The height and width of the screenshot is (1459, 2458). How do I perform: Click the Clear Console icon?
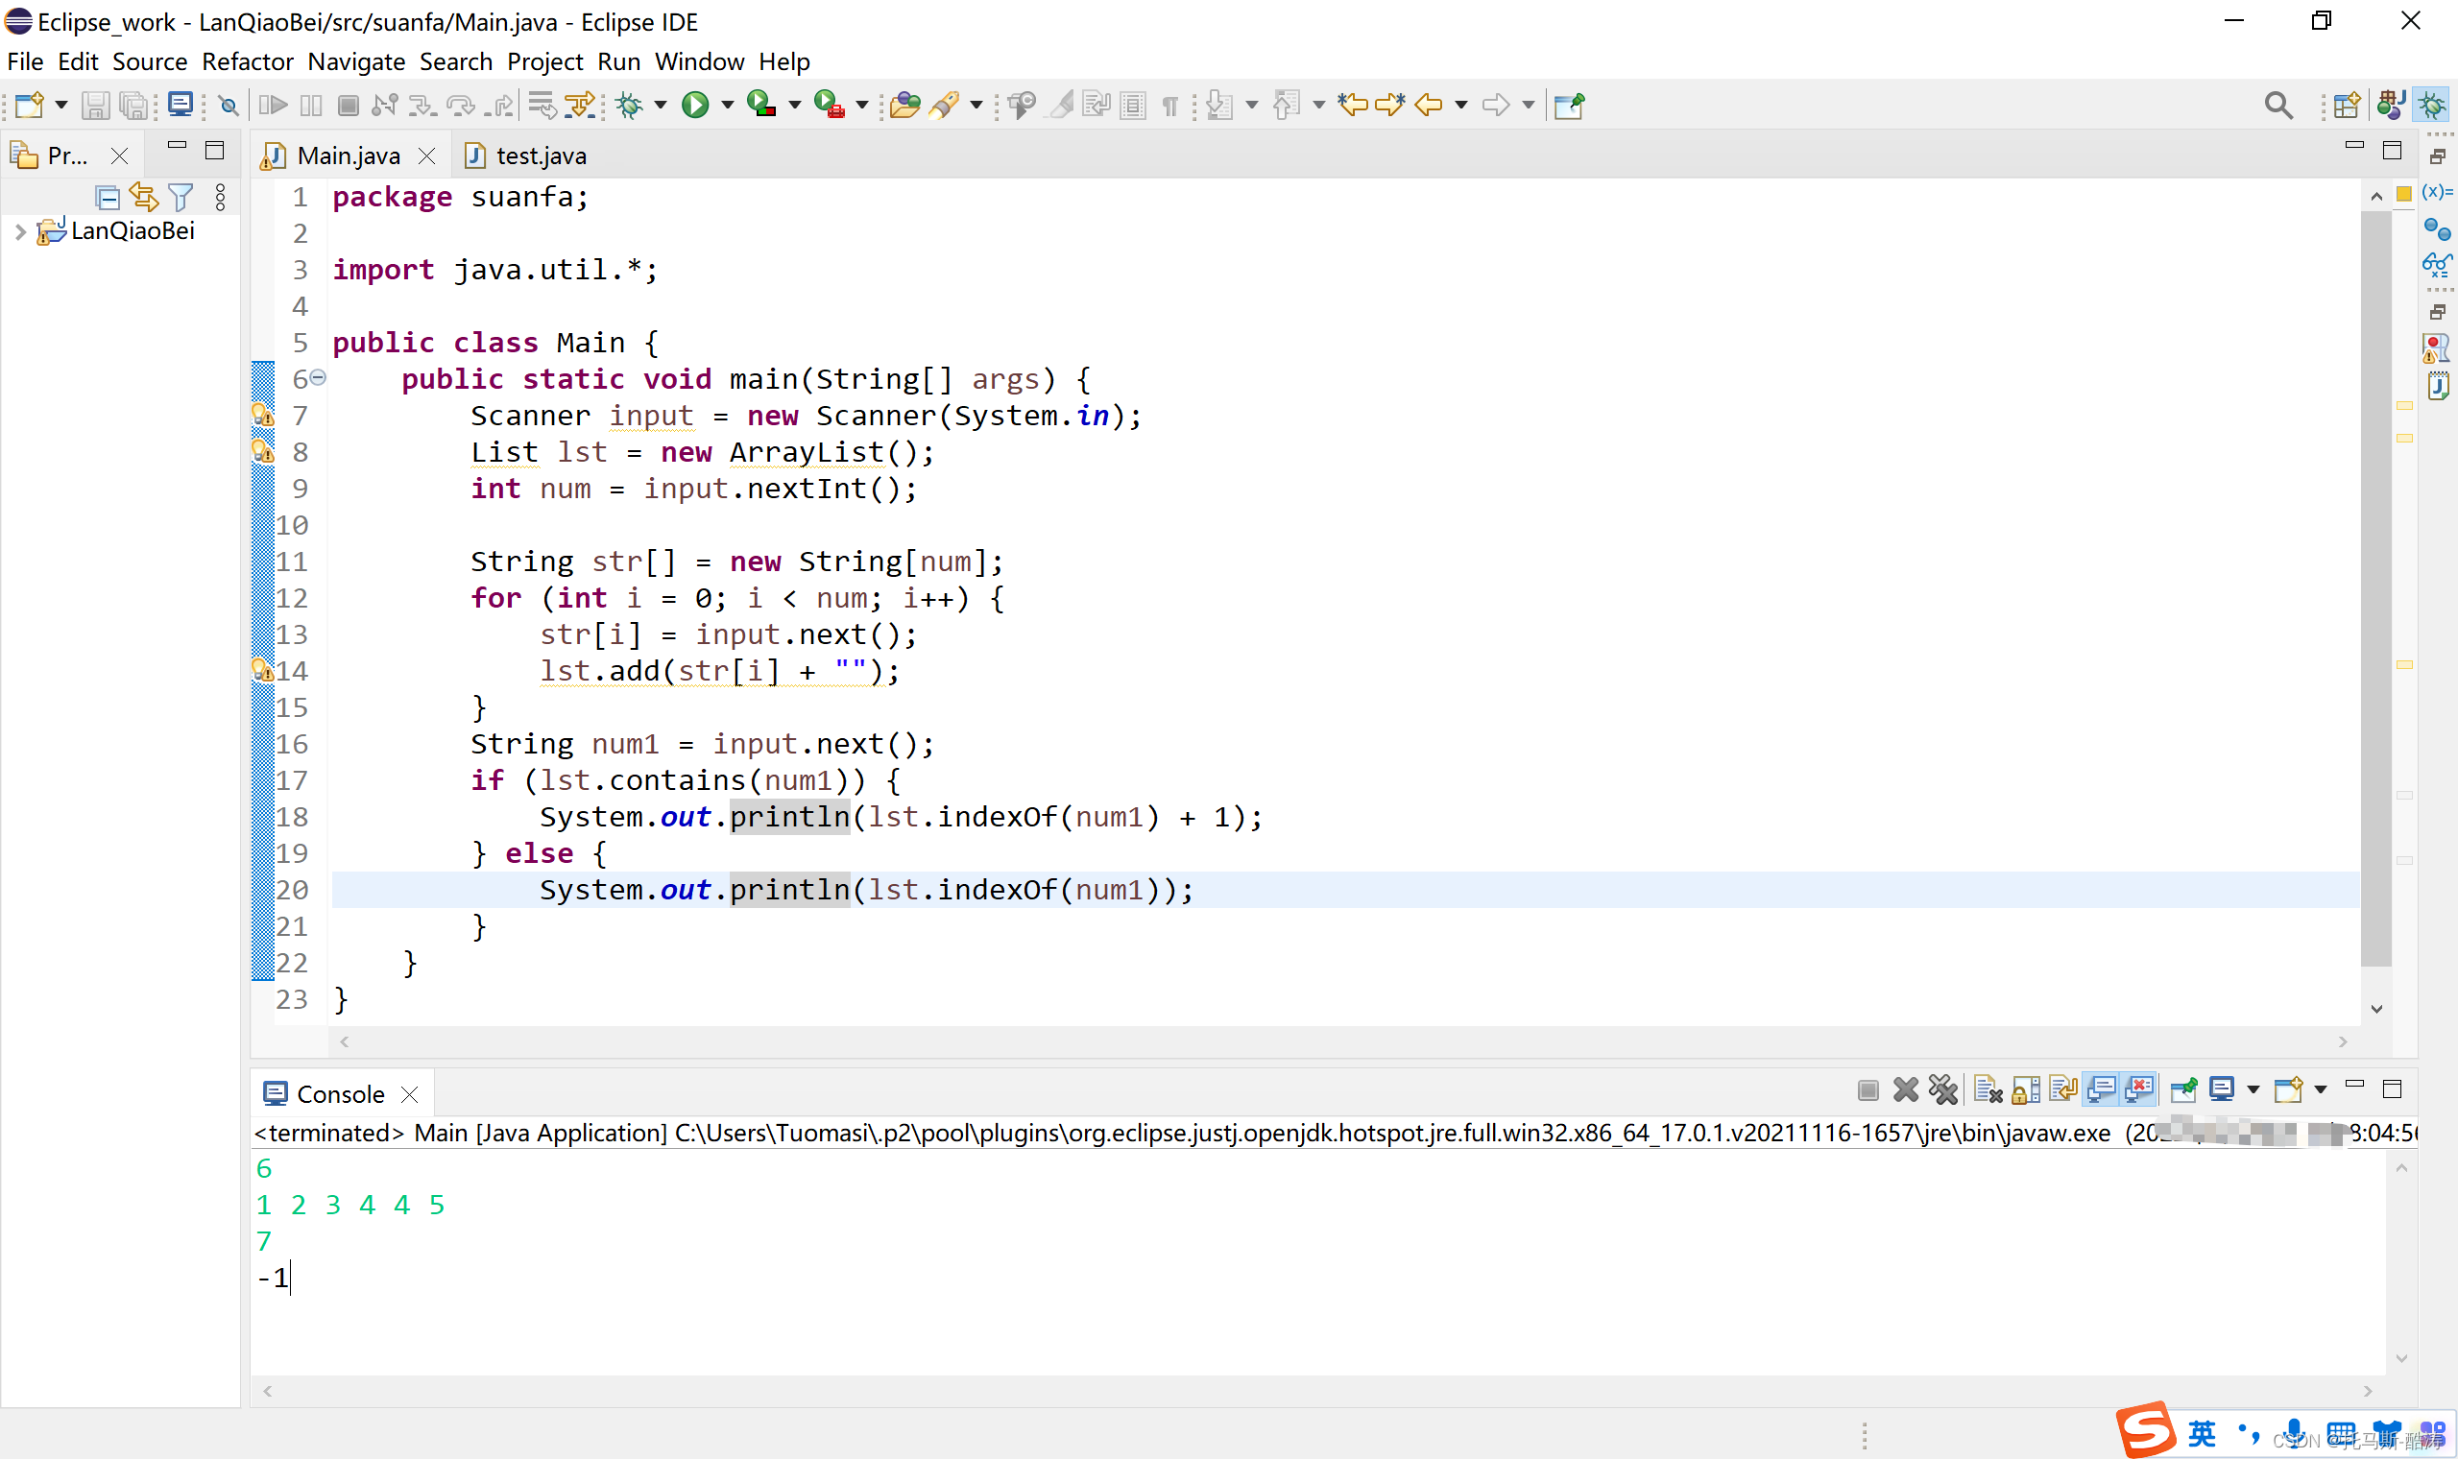click(1988, 1089)
